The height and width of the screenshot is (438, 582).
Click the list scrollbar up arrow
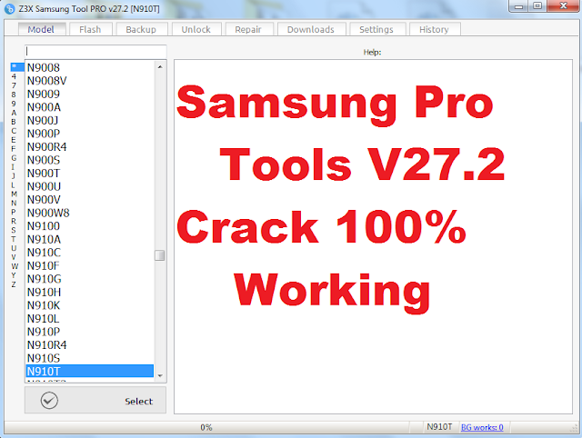point(160,67)
